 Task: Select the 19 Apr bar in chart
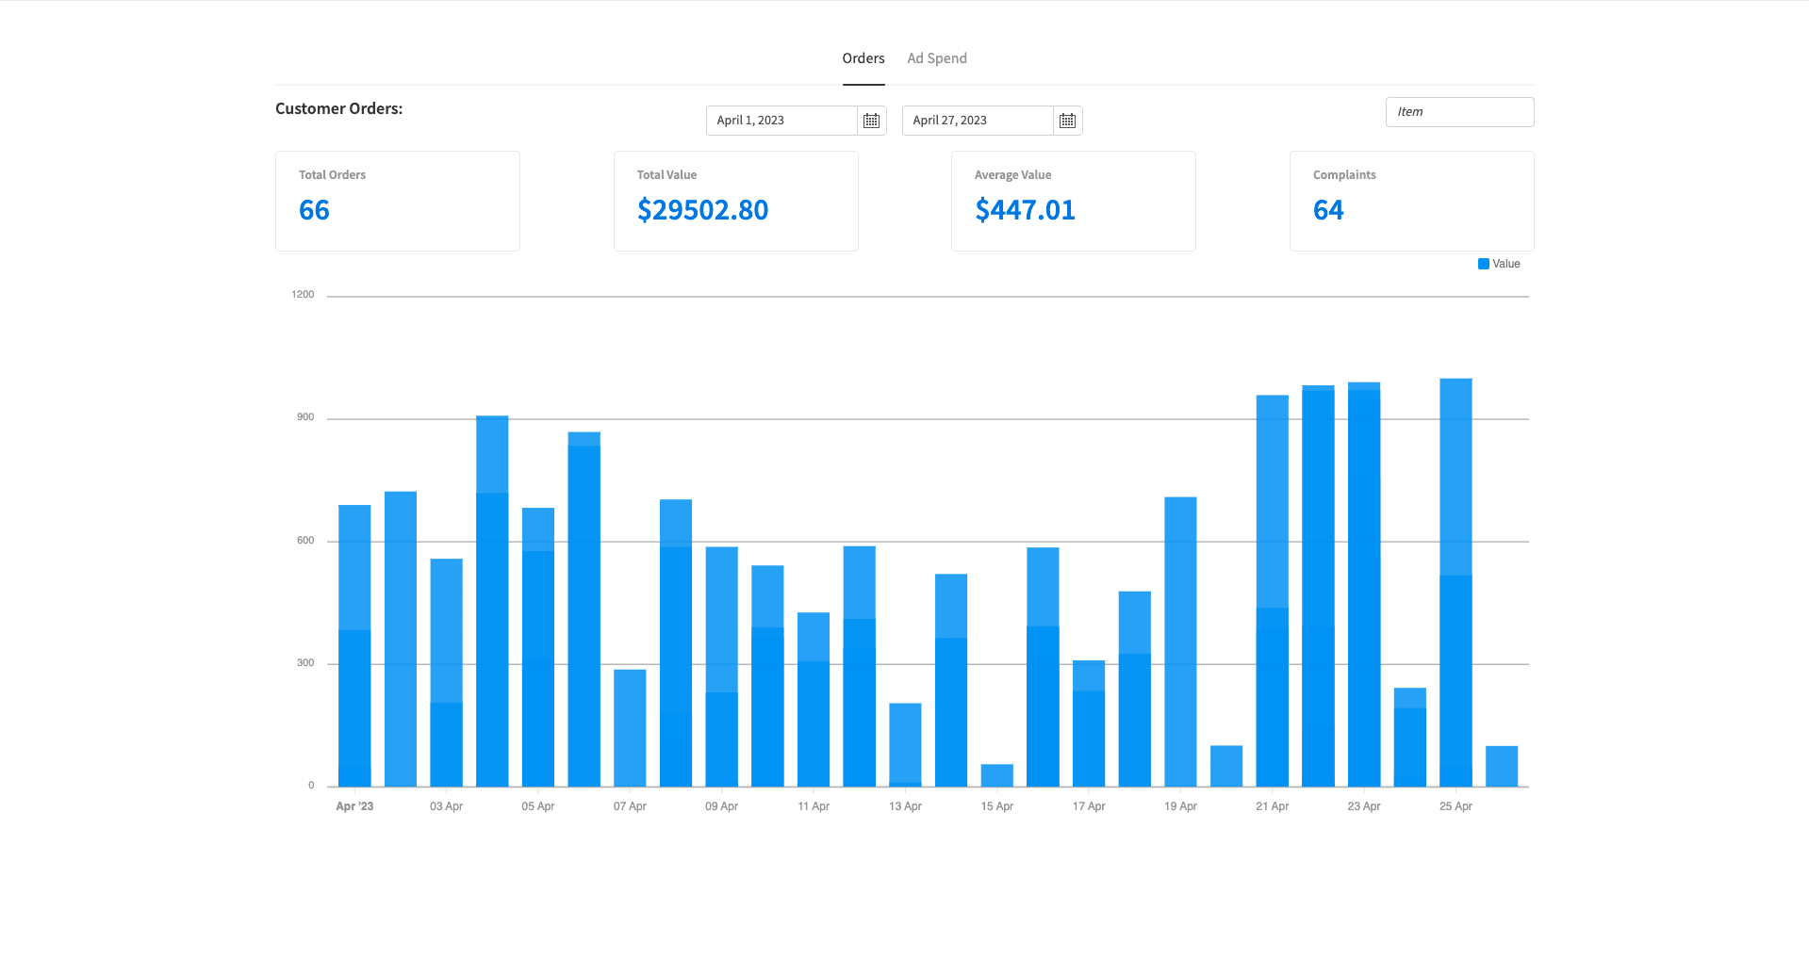coord(1180,642)
